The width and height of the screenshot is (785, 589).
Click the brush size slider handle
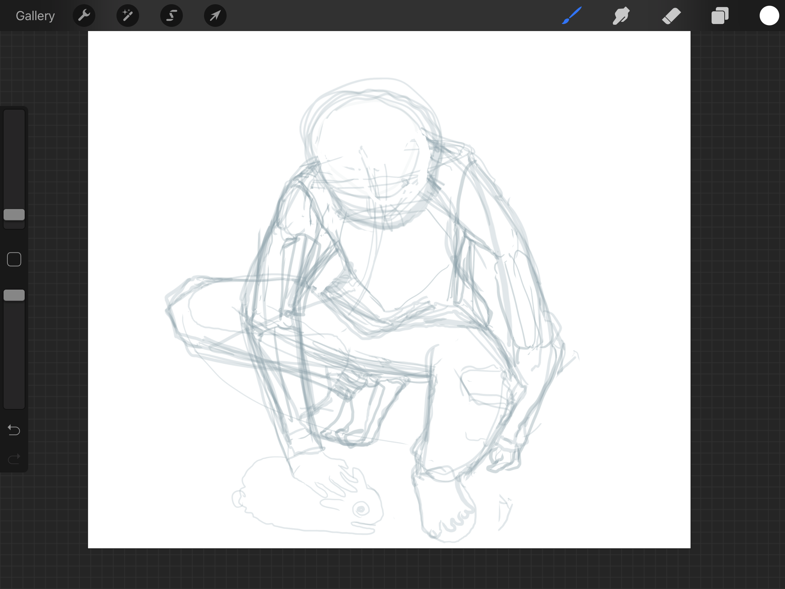14,215
